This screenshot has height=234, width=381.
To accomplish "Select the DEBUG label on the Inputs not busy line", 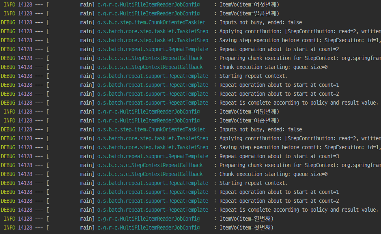I will tap(9, 22).
